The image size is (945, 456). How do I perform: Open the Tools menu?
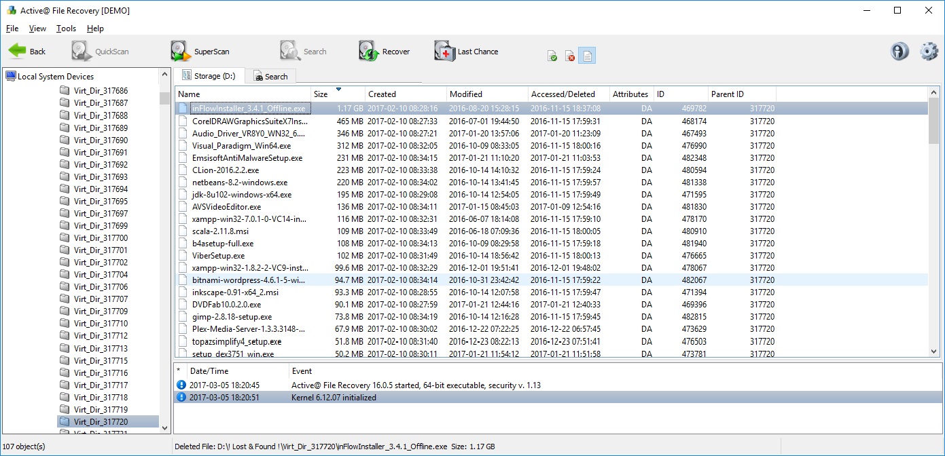point(65,28)
